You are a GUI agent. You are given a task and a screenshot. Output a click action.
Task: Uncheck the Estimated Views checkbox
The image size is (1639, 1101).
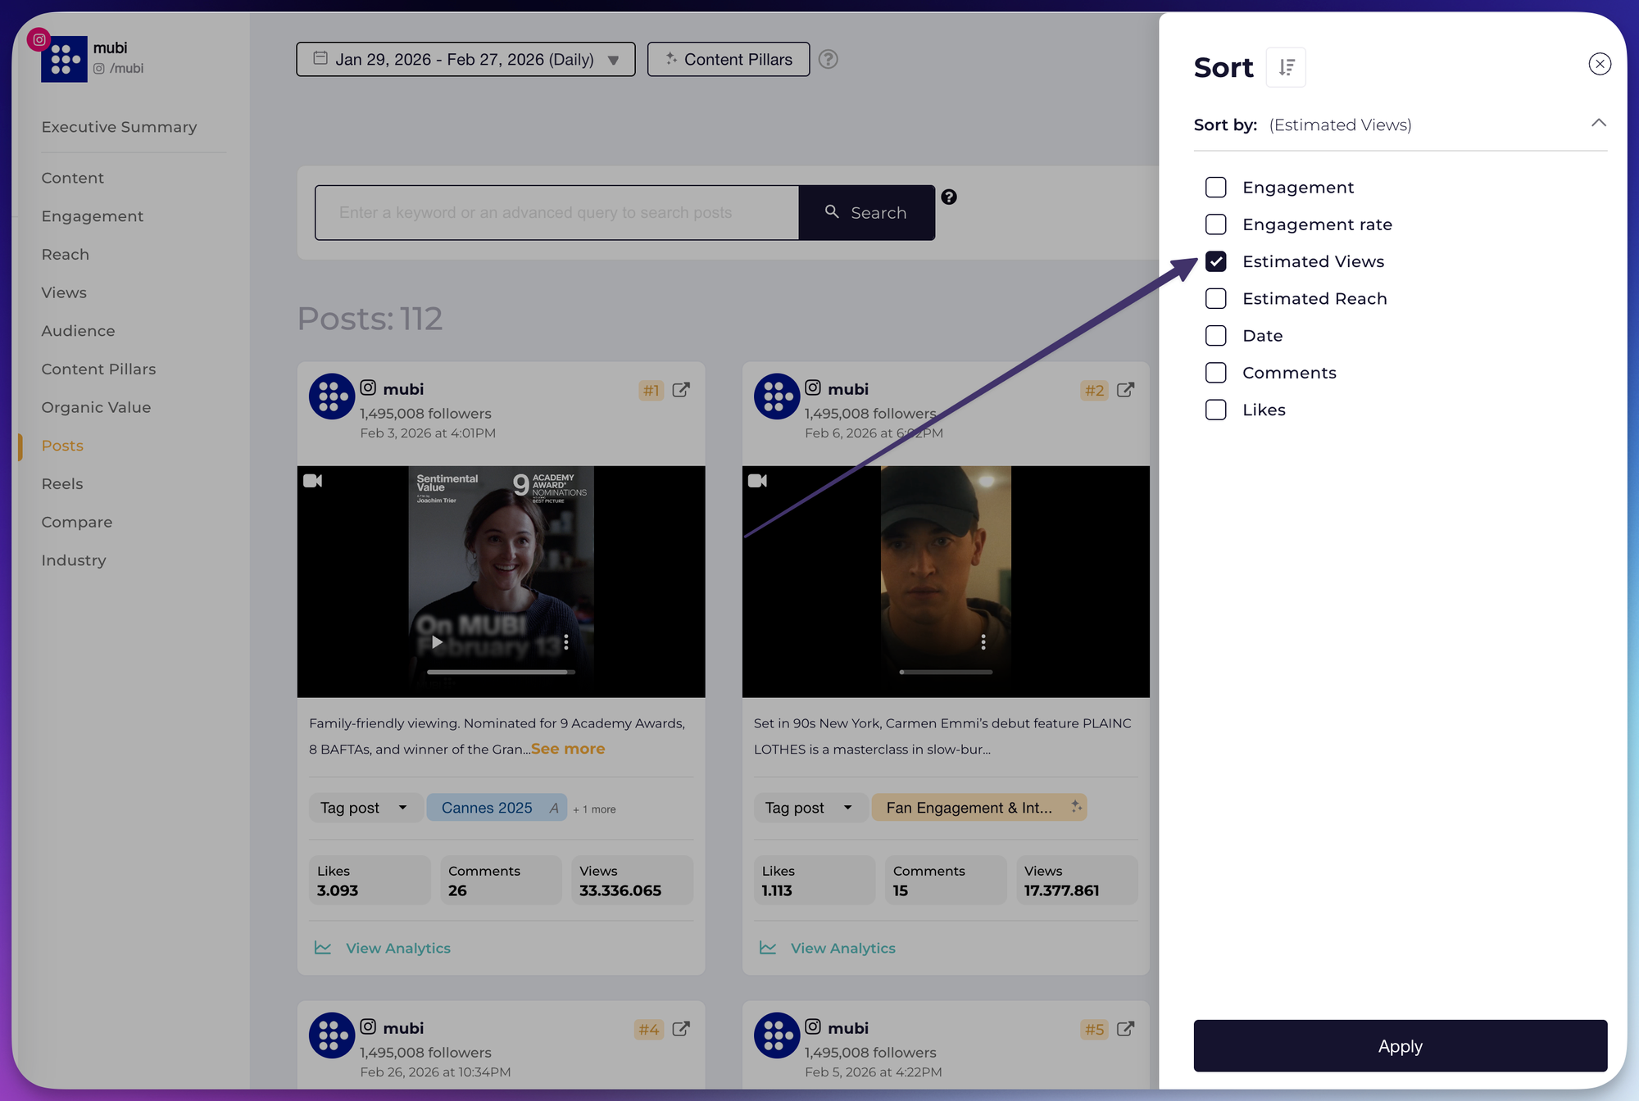[x=1216, y=261]
